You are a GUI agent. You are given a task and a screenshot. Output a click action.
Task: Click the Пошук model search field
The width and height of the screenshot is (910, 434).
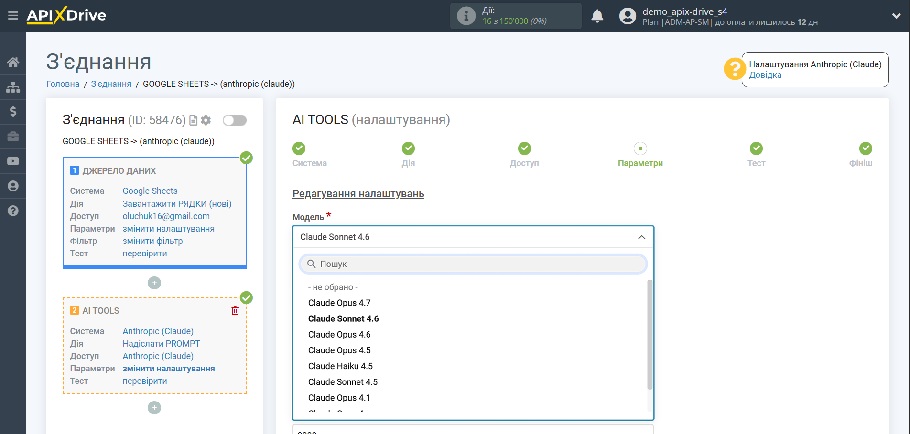coord(473,264)
